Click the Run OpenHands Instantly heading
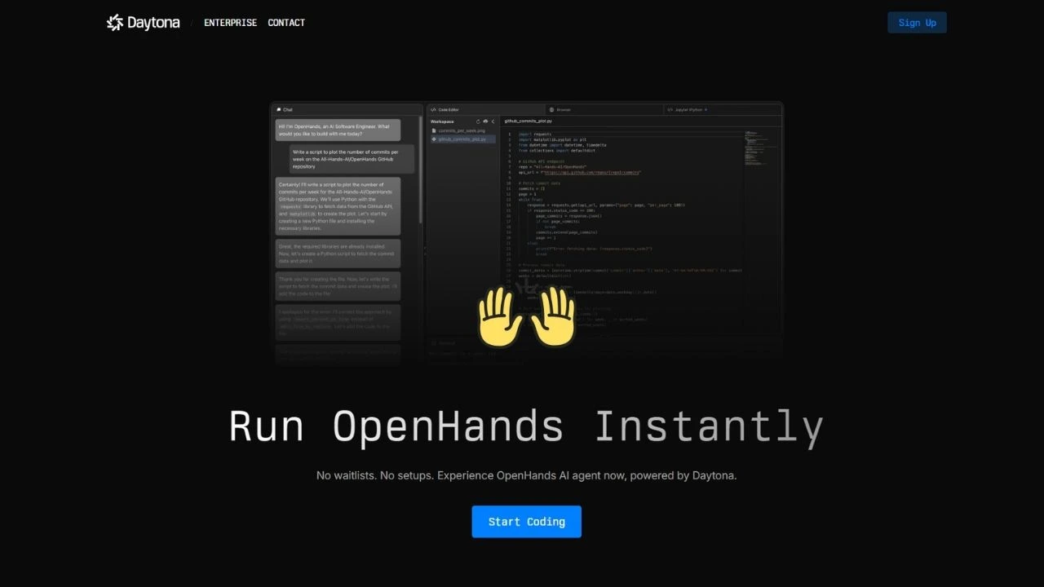The width and height of the screenshot is (1044, 587). click(526, 426)
